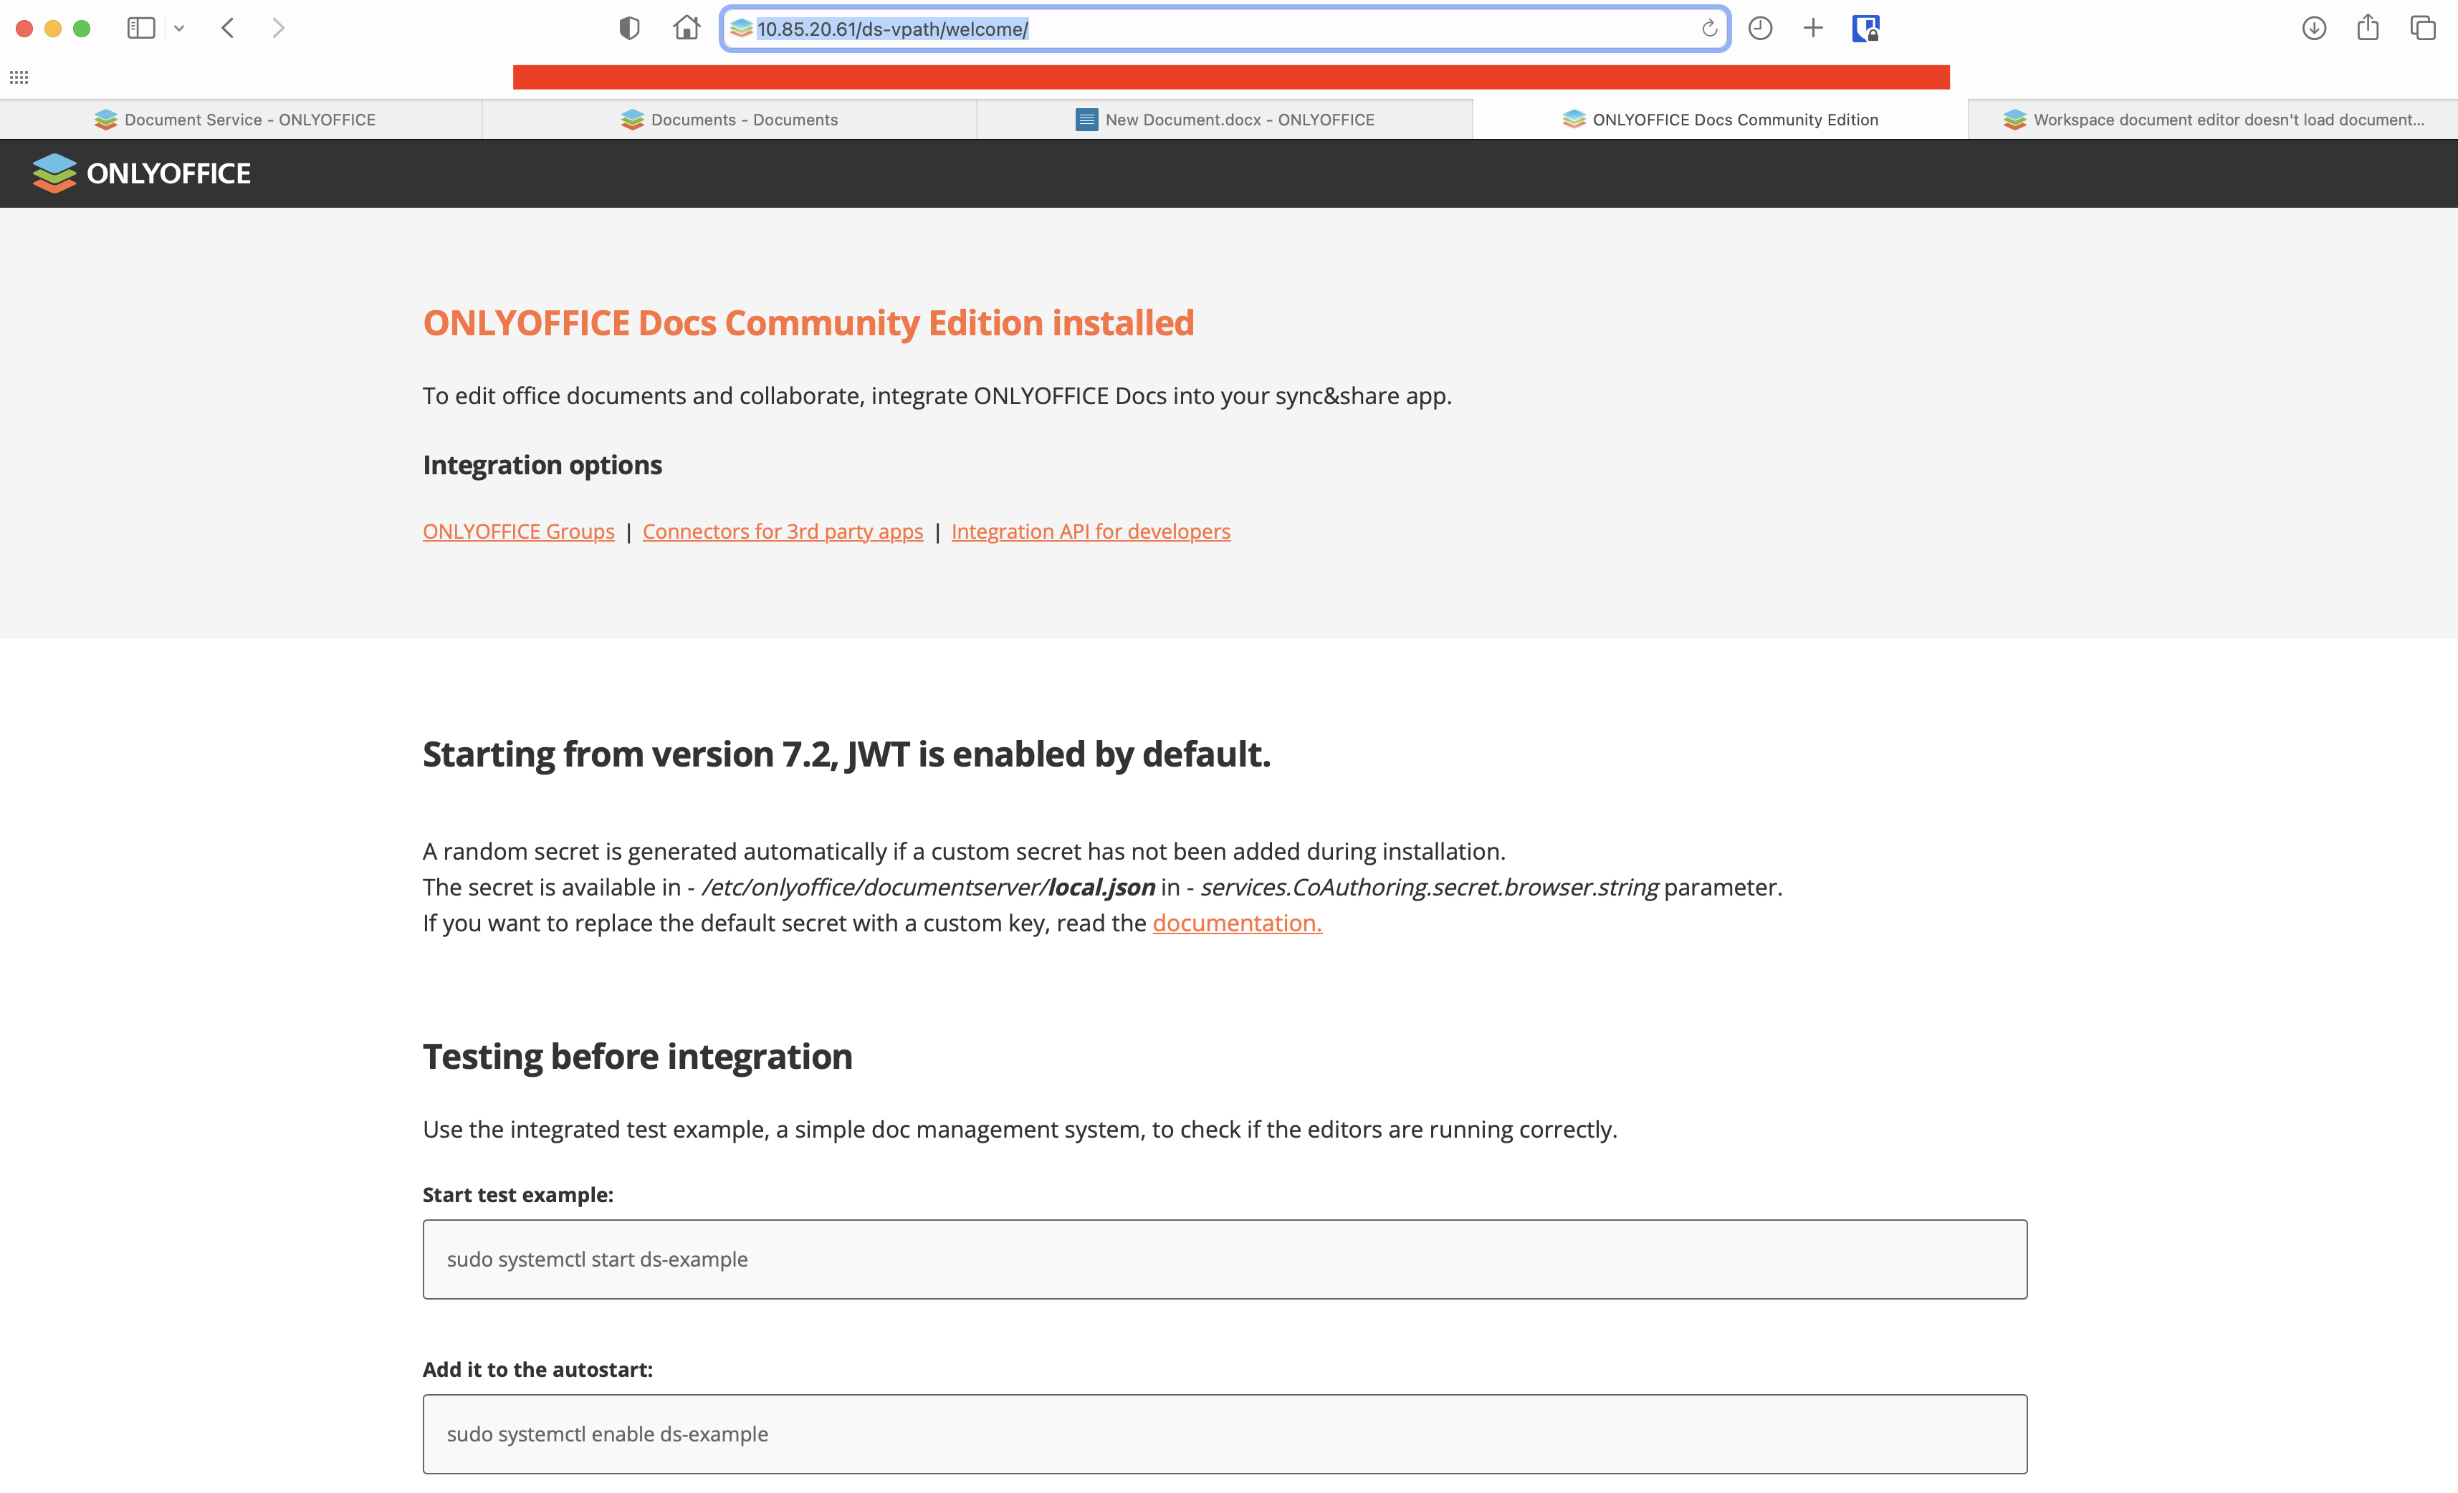2458x1493 pixels.
Task: Click the local.json path text
Action: pos(929,888)
